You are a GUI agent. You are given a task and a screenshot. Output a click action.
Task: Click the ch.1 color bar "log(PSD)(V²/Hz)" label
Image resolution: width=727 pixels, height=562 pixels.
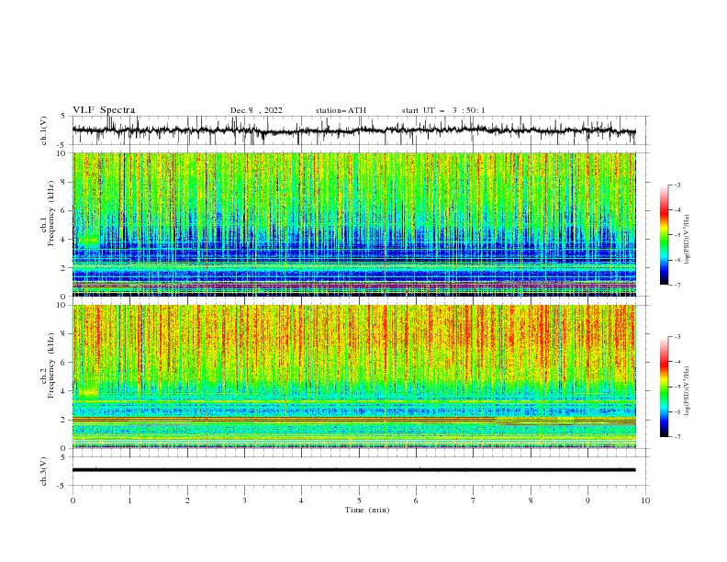pos(688,240)
